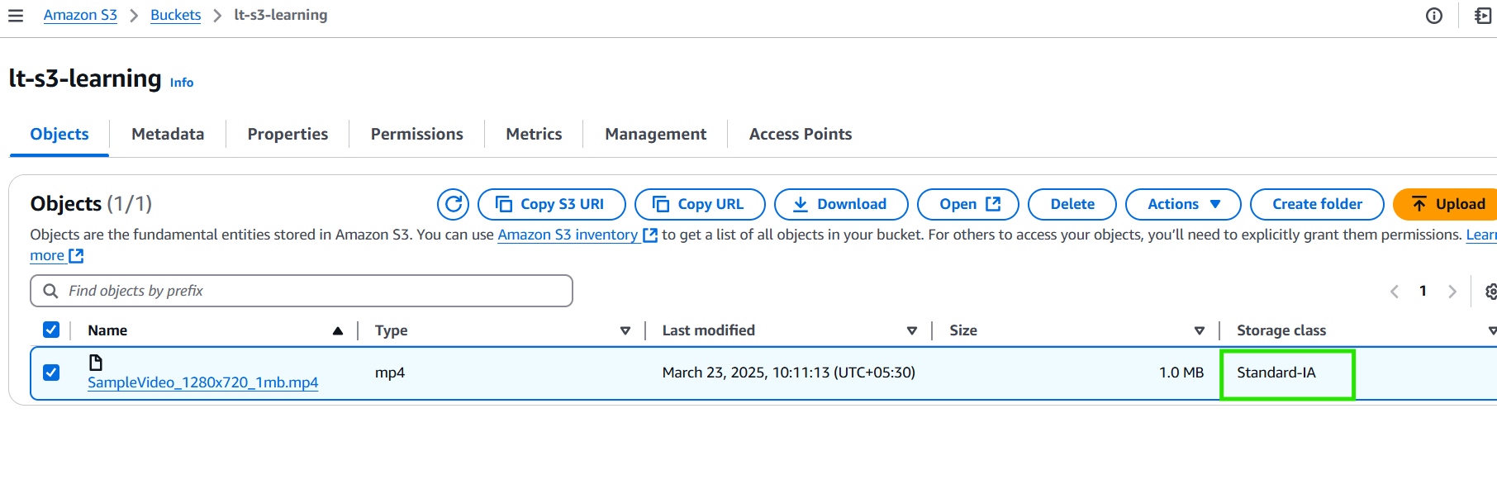The image size is (1497, 489).
Task: Open the Management tab
Action: pyautogui.click(x=655, y=134)
